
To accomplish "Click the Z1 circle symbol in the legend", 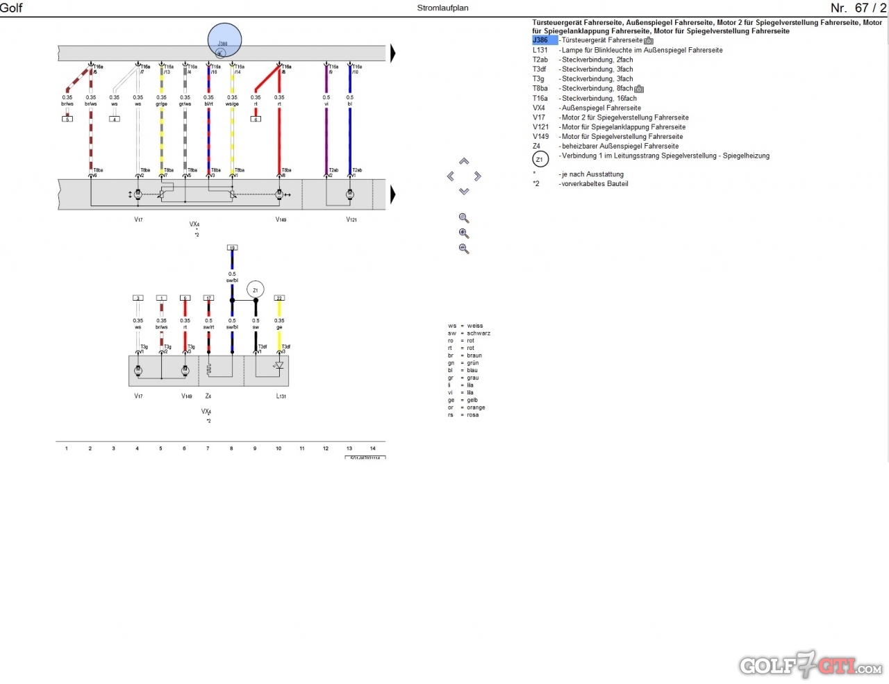I will 540,160.
